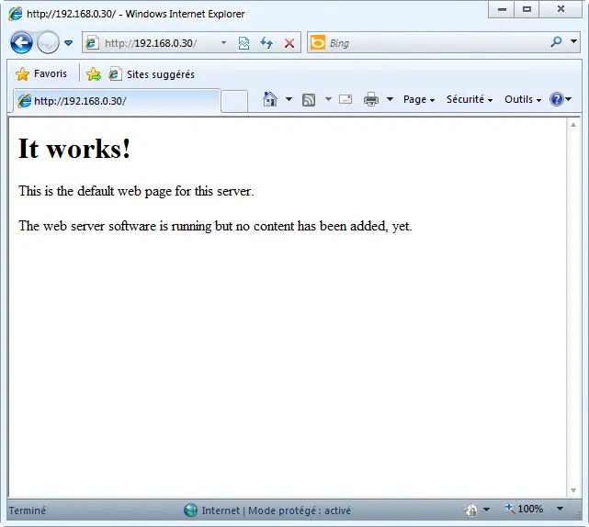Expand the zoom level dropdown arrow

tap(560, 509)
